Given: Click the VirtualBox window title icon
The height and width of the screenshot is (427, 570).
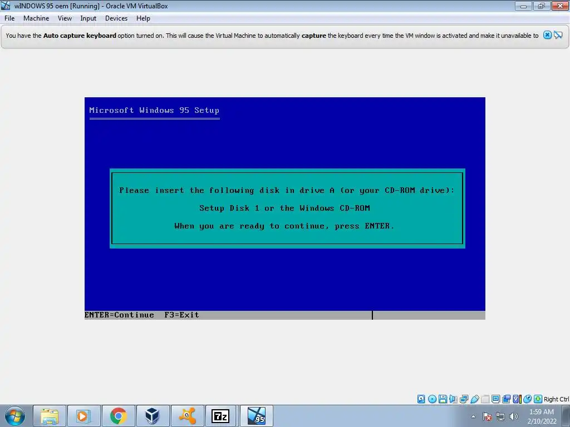Looking at the screenshot, I should click(x=6, y=6).
